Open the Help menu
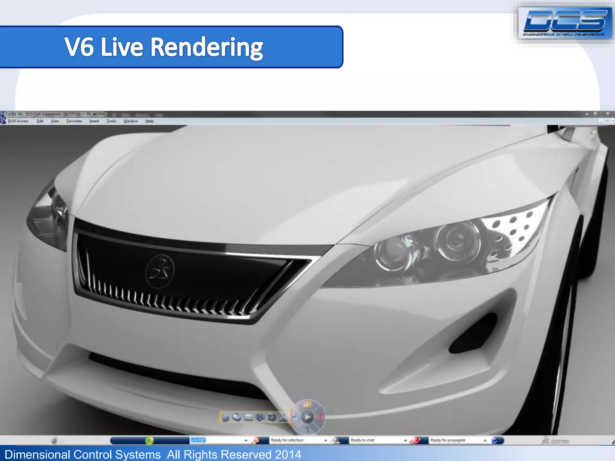 [x=149, y=121]
